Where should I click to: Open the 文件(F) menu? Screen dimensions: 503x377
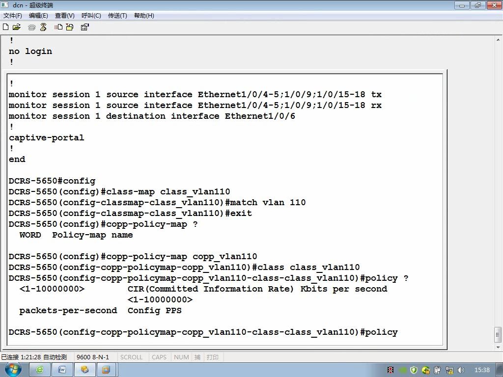[x=12, y=15]
